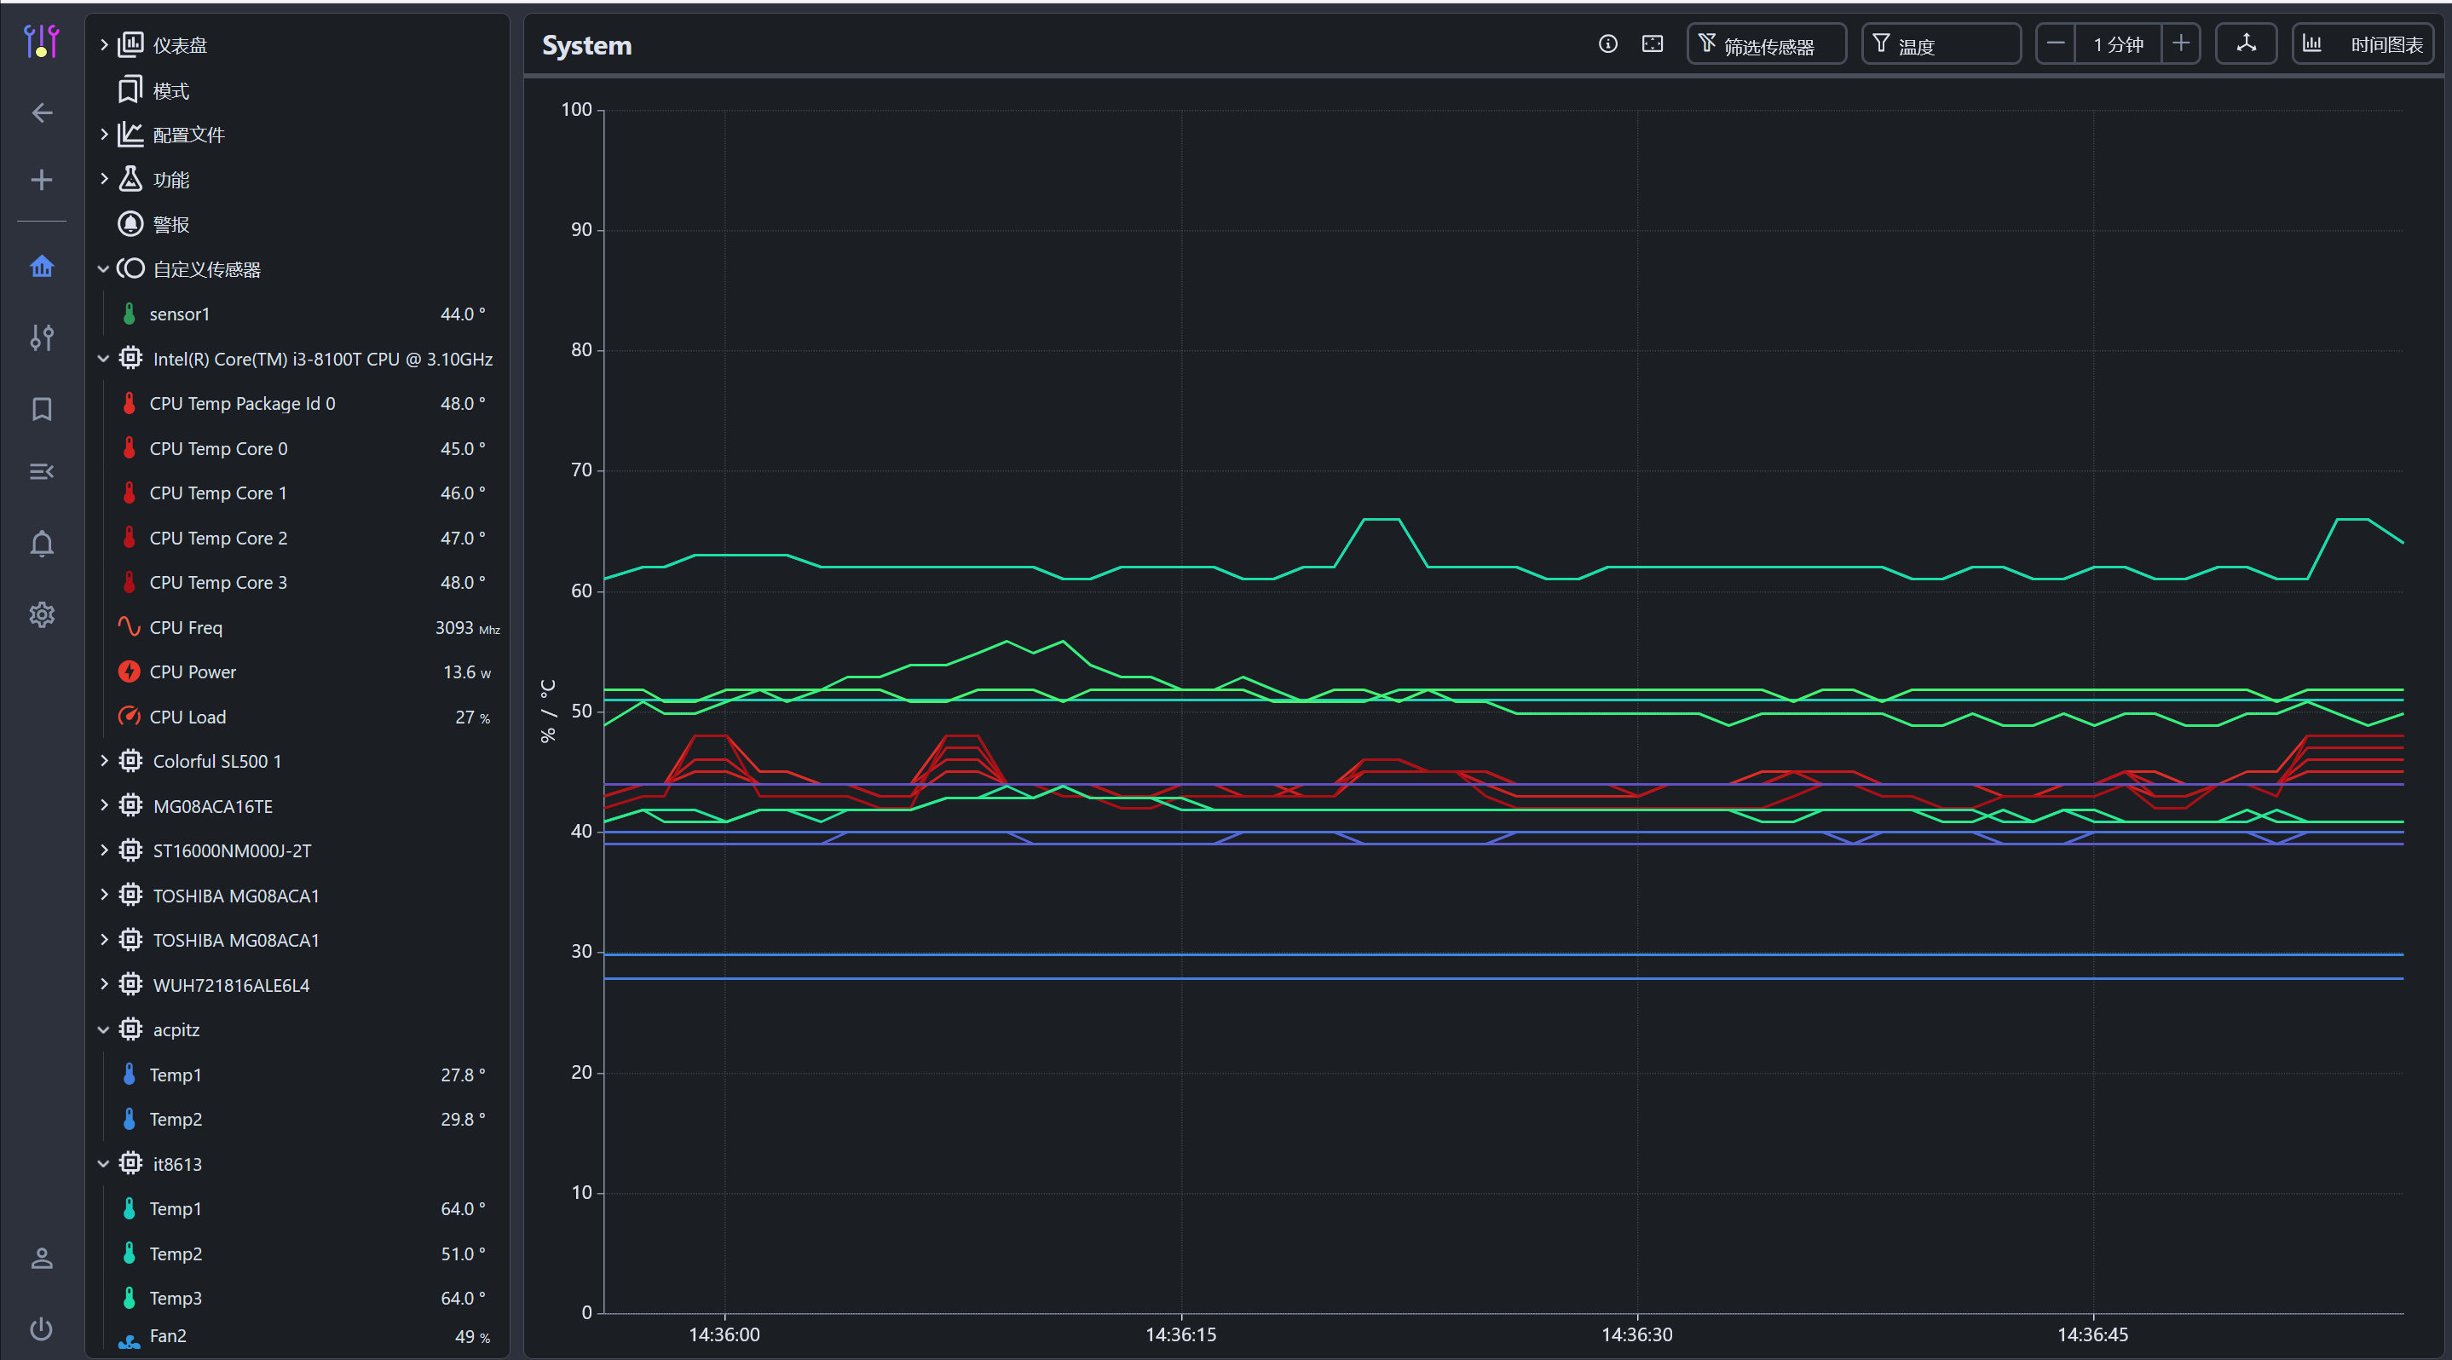Collapse the Intel Core i3-8100T CPU node
This screenshot has width=2452, height=1360.
click(x=104, y=359)
